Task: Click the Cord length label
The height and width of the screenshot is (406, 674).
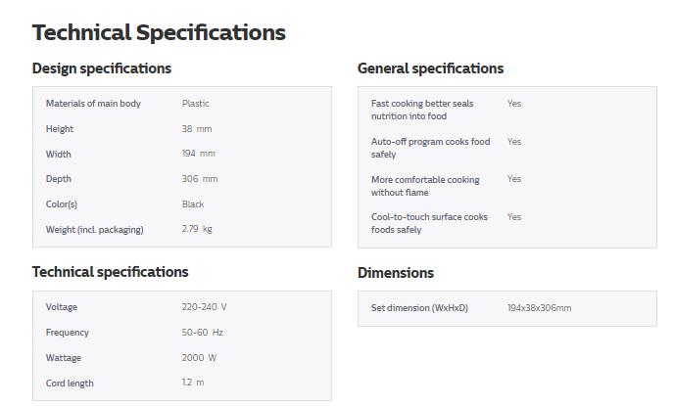Action: tap(70, 383)
